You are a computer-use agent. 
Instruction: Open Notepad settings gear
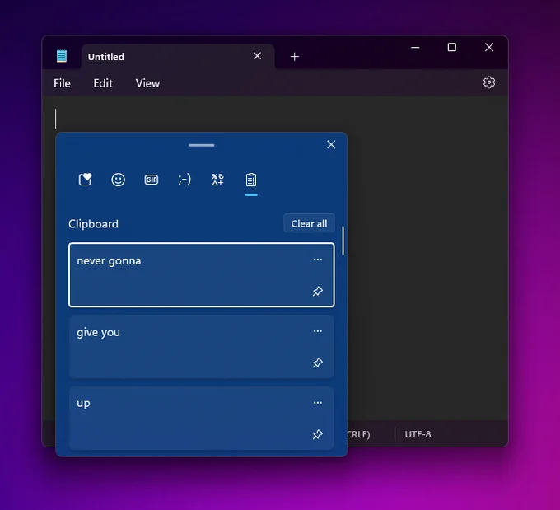(x=489, y=82)
